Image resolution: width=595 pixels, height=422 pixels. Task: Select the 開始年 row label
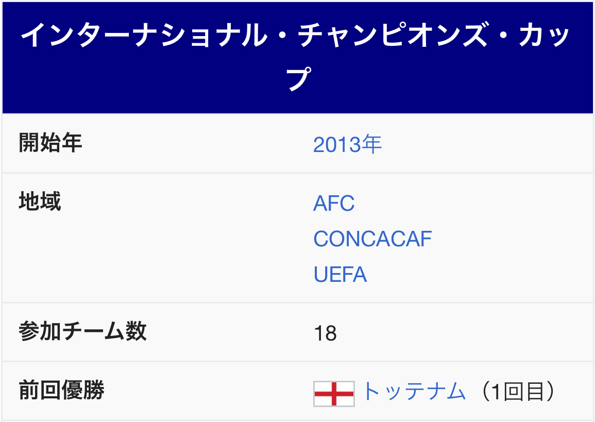point(50,143)
